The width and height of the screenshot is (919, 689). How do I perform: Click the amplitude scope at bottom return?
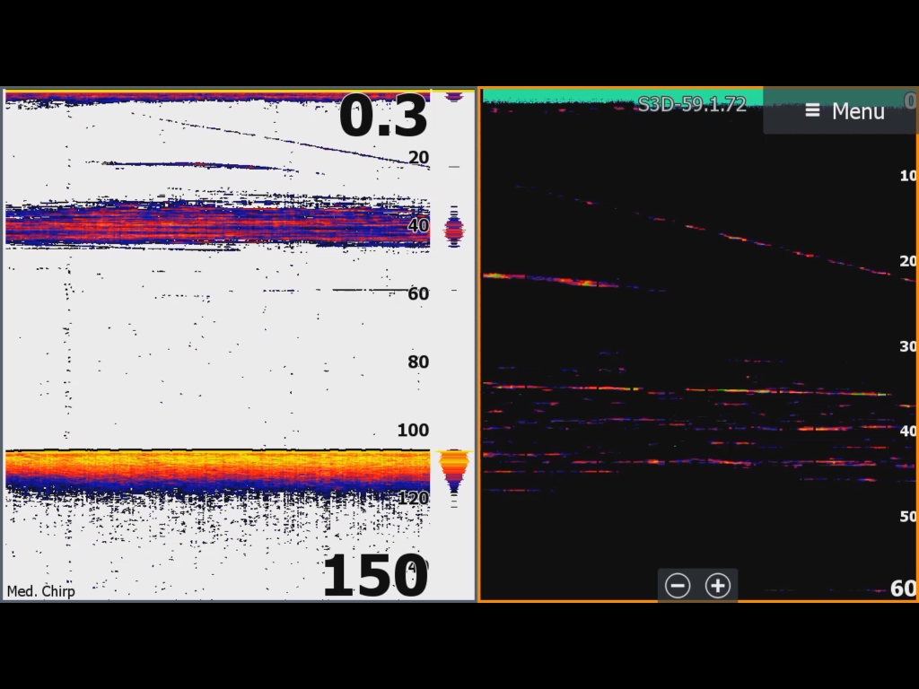coord(454,471)
